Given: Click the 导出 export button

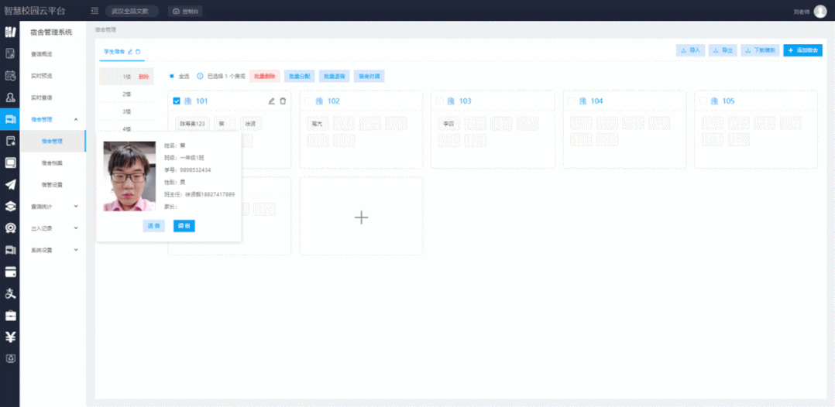Looking at the screenshot, I should pos(723,50).
